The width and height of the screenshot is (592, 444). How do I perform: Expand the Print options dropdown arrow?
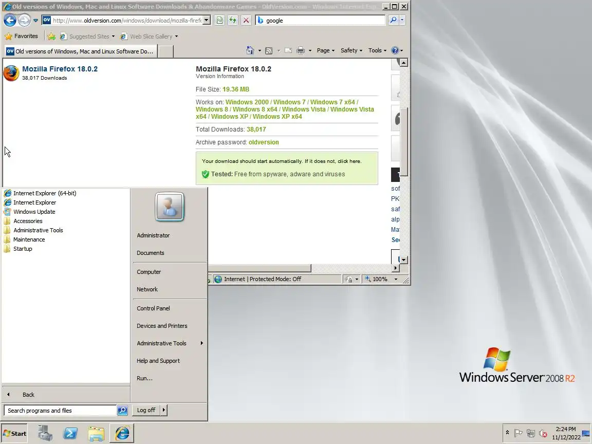[310, 50]
